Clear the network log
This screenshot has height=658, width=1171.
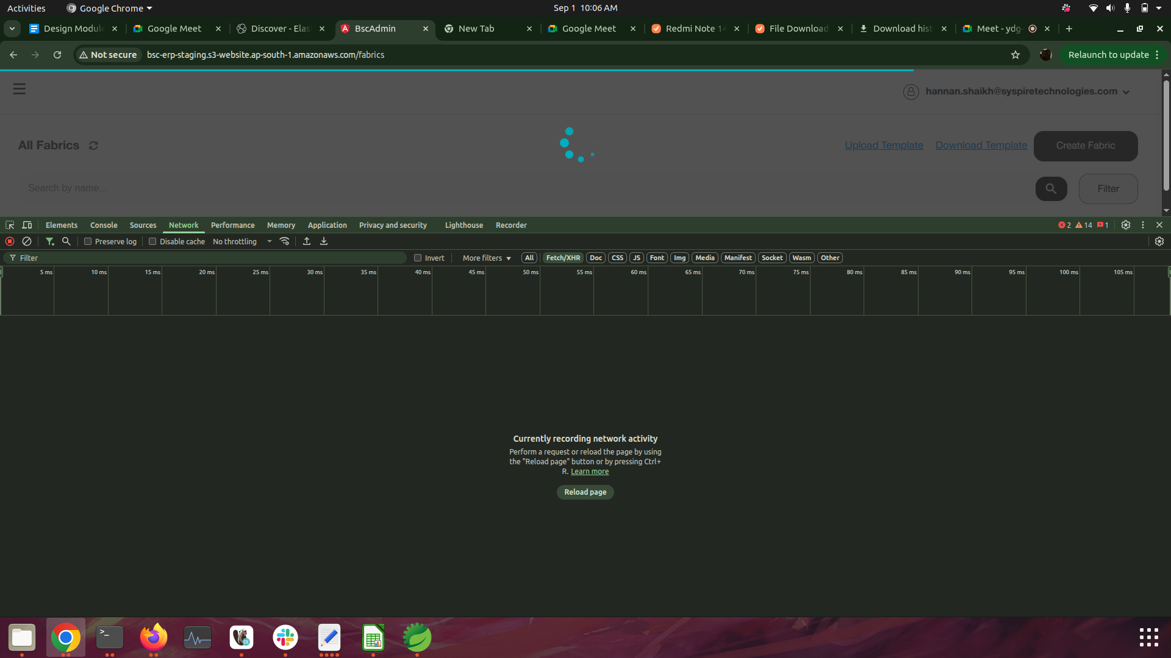click(x=27, y=241)
